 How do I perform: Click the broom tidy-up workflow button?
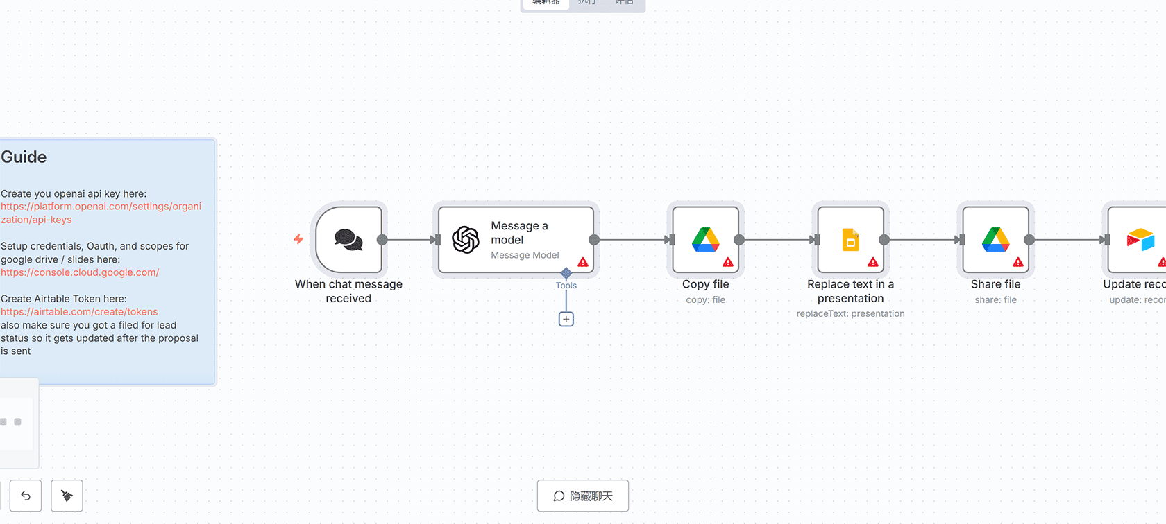(67, 496)
